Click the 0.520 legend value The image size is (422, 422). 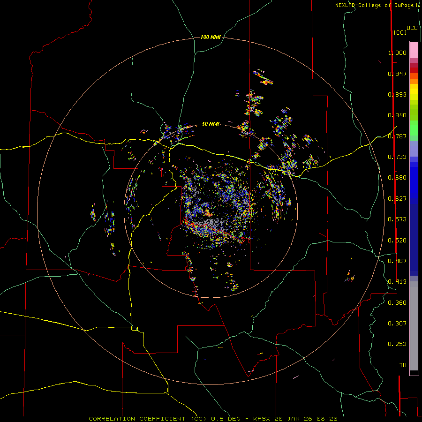(x=397, y=241)
